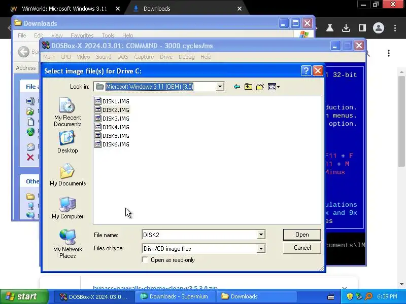This screenshot has height=304, width=406.
Task: Go back to last folder visited
Action: 236,87
